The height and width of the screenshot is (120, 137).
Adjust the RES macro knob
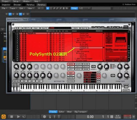pos(23,67)
